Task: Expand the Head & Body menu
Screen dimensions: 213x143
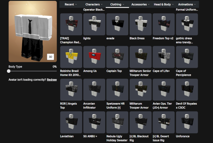Action: click(164, 4)
